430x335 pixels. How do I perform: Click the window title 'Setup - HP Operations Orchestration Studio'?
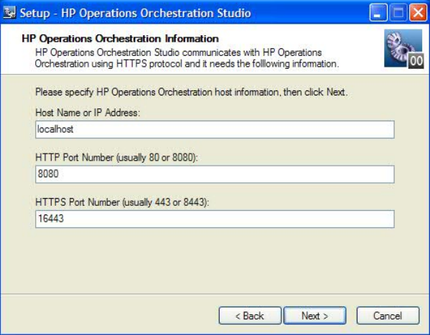pos(135,13)
